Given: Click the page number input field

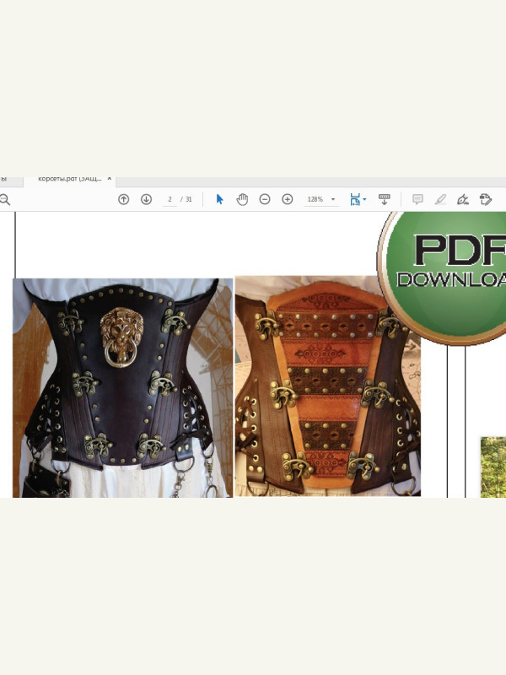Looking at the screenshot, I should click(x=170, y=199).
